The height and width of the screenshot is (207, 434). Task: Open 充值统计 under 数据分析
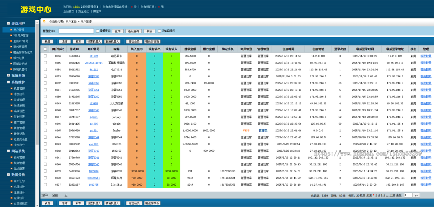[19, 187]
